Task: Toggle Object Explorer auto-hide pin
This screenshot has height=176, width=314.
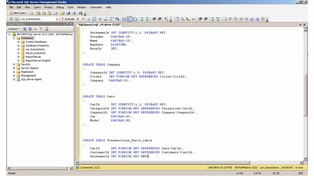Action: click(67, 24)
